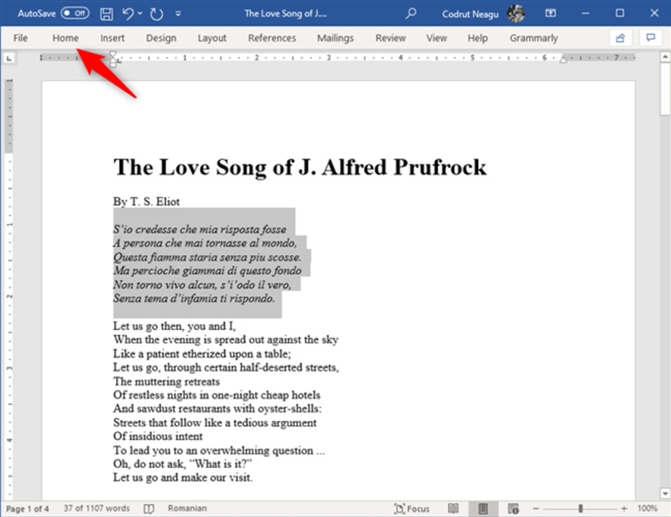The width and height of the screenshot is (671, 517).
Task: Switch to Web Layout view icon
Action: click(513, 509)
